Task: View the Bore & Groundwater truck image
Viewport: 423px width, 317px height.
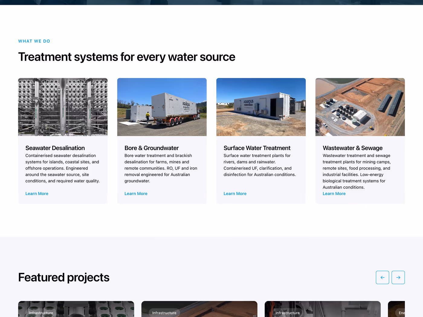Action: click(x=162, y=107)
